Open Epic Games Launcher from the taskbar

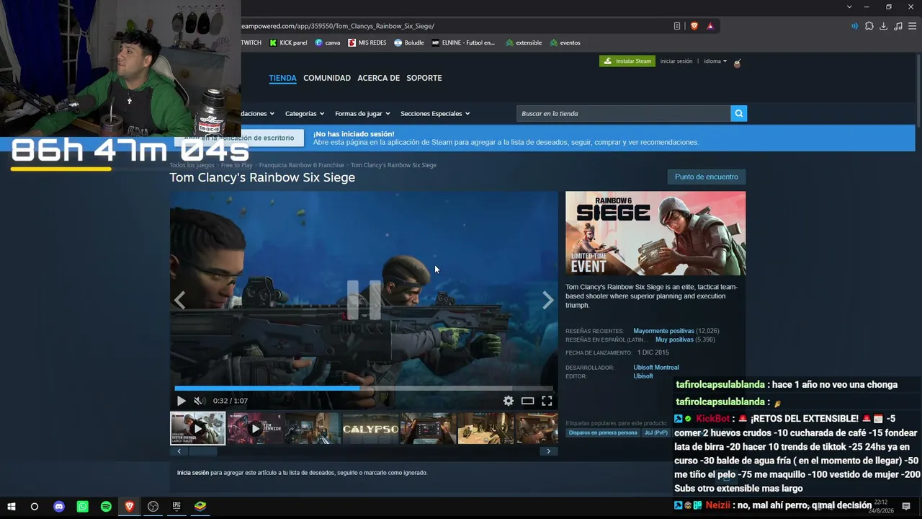pyautogui.click(x=176, y=507)
